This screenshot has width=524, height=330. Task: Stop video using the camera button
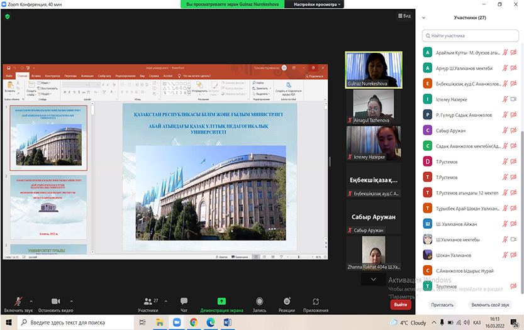coord(55,301)
